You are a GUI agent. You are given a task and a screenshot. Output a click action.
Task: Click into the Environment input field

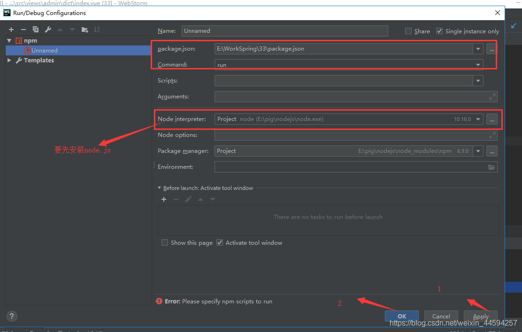[x=356, y=167]
